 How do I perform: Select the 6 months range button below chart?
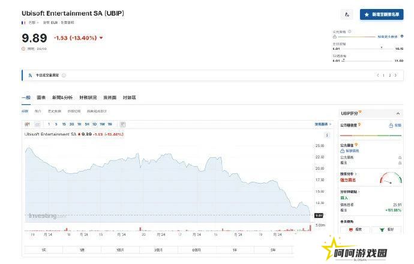197,250
